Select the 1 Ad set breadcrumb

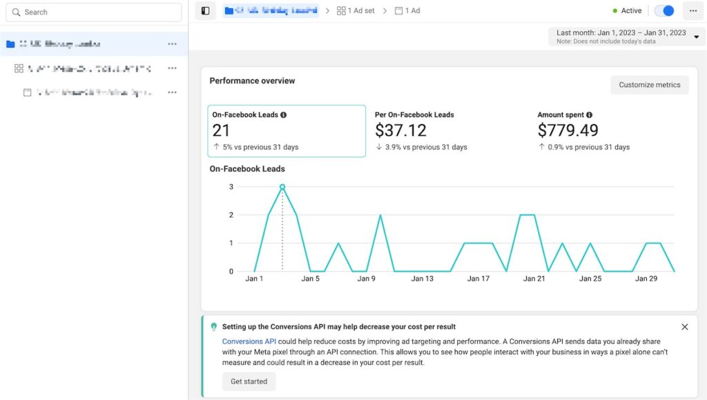coord(356,11)
